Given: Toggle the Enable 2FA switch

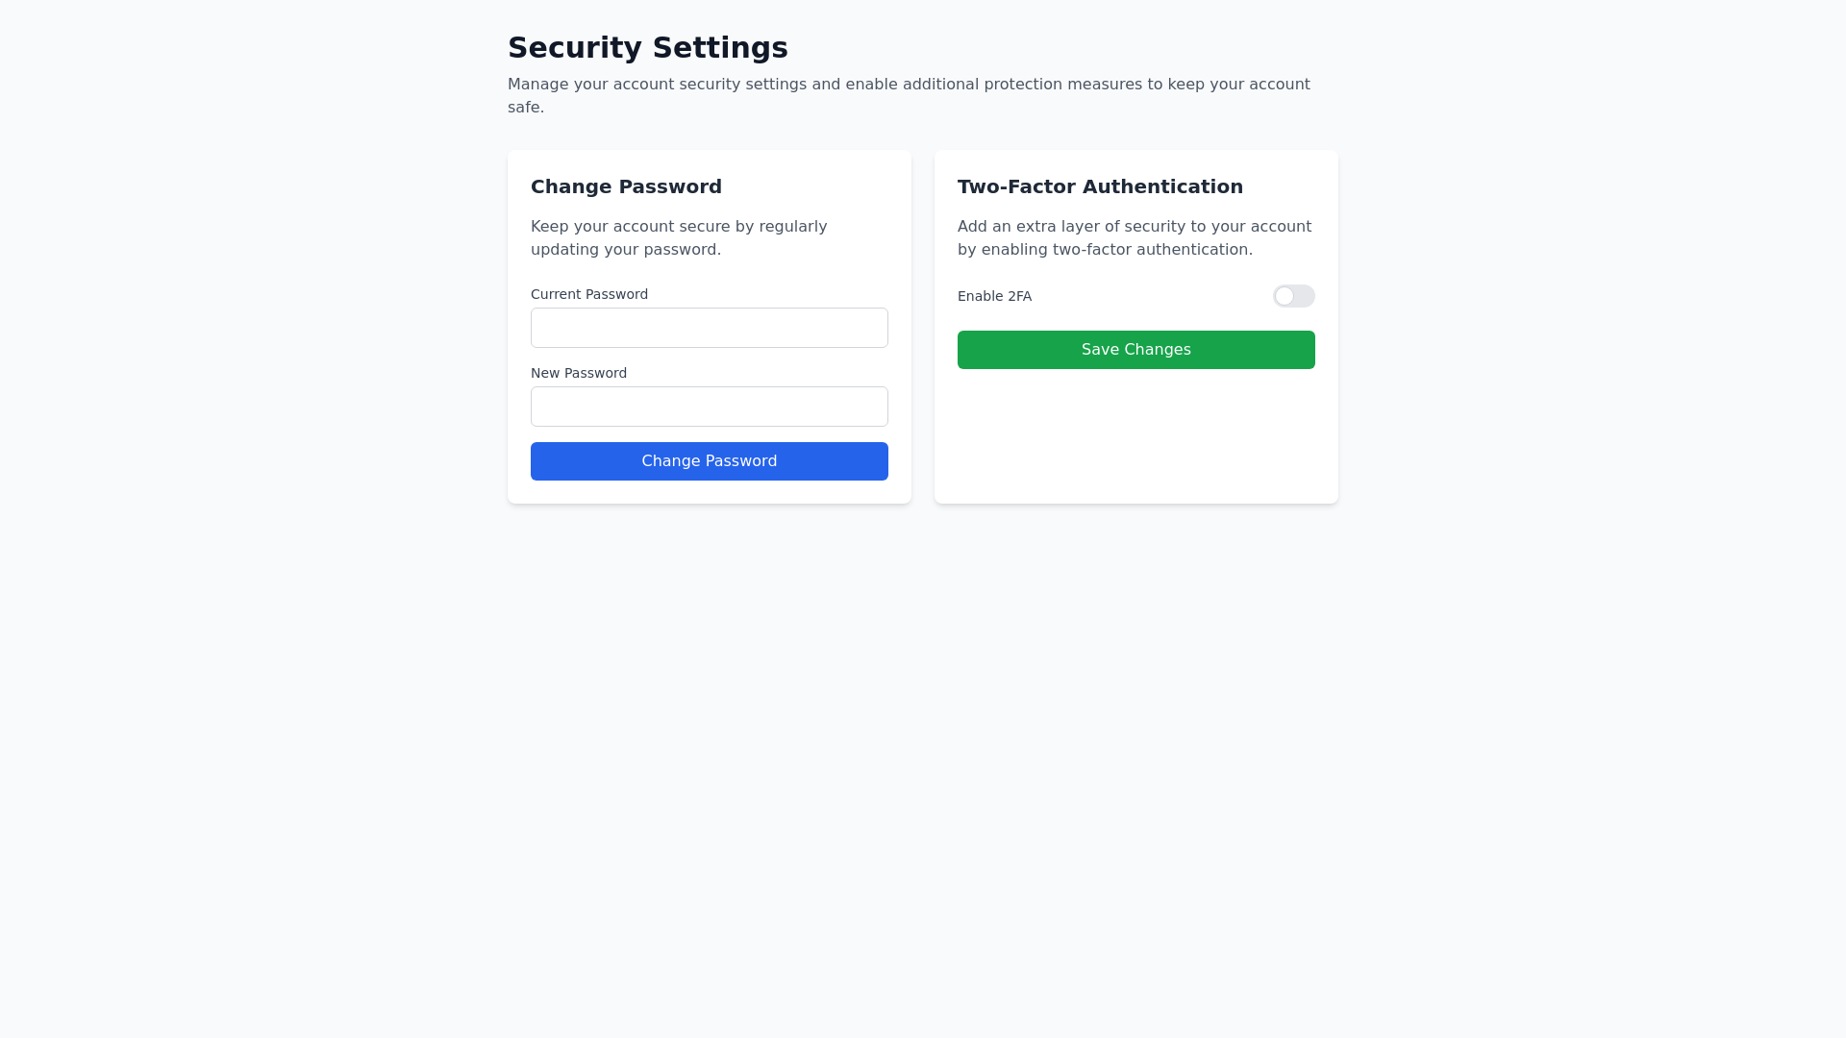Looking at the screenshot, I should coord(1293,296).
